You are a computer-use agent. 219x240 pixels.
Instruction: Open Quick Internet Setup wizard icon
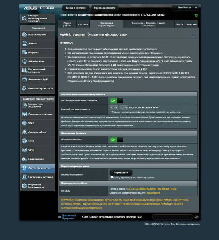[24, 18]
